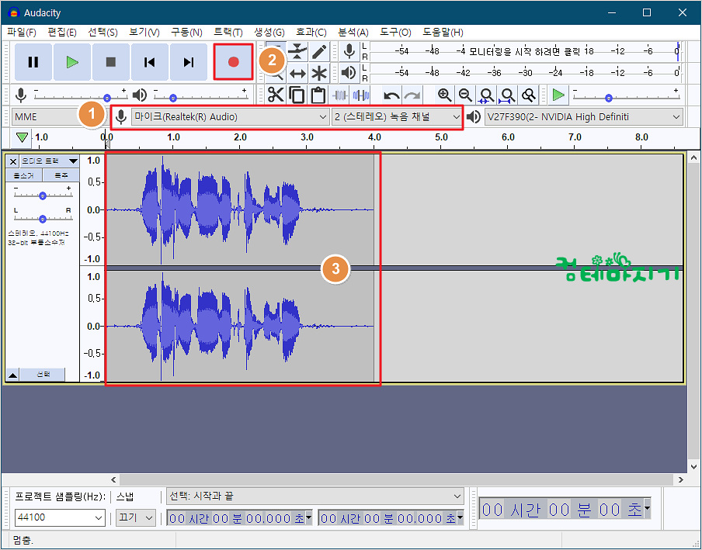Click the horizontal scrollbar right arrow
The width and height of the screenshot is (702, 550).
680,480
